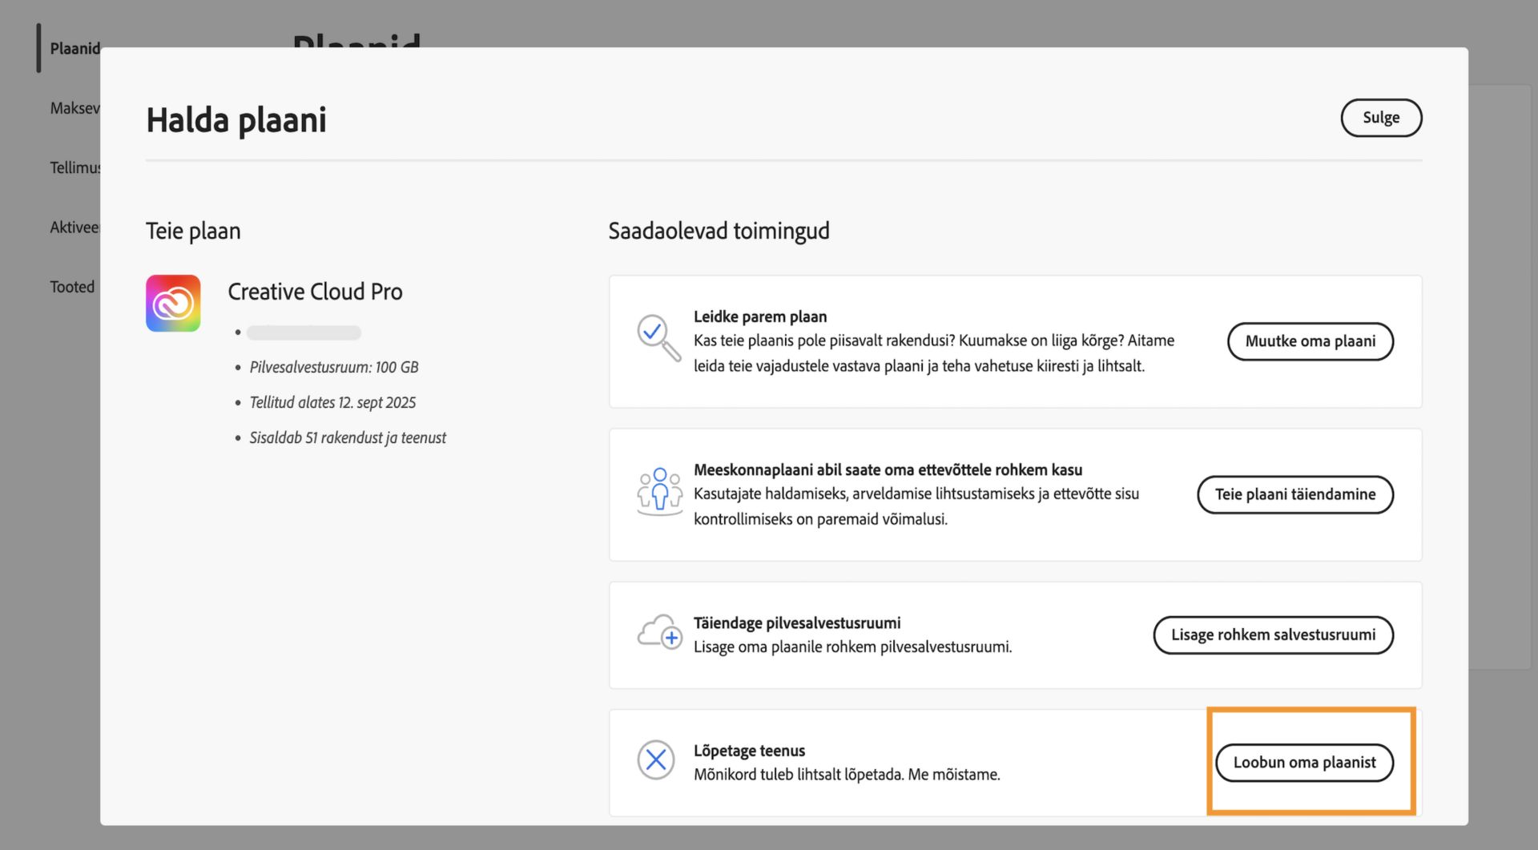
Task: Open the Tellimus sidebar item behind the dialog
Action: tap(74, 167)
